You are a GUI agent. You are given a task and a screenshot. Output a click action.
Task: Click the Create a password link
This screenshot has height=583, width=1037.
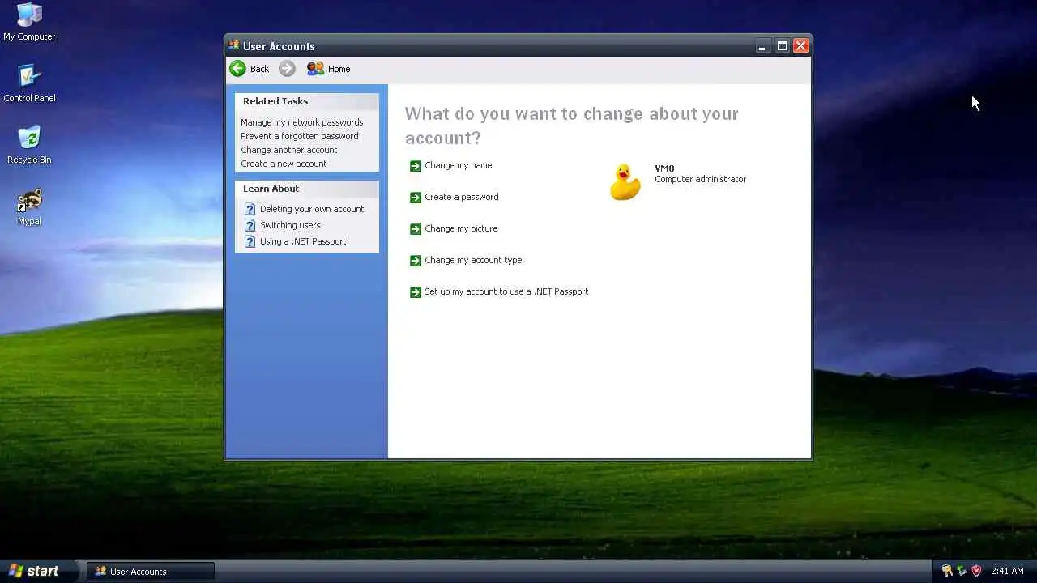[x=462, y=197]
